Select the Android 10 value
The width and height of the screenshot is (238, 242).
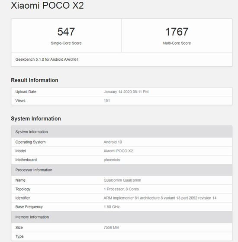click(x=113, y=142)
